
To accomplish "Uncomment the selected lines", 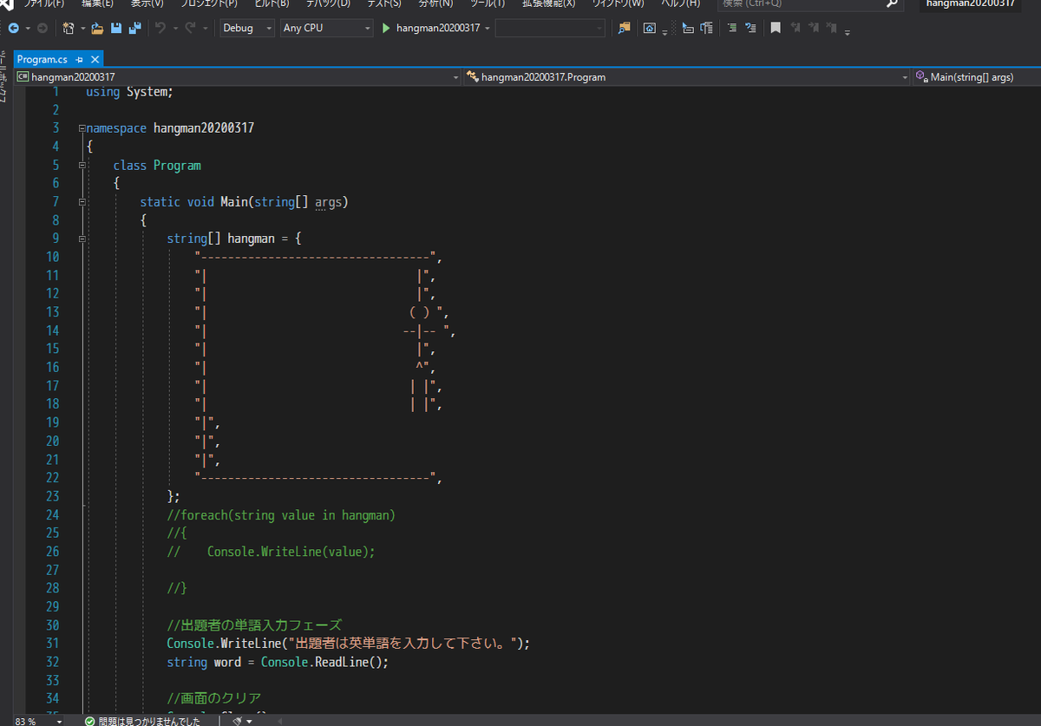I will point(750,28).
